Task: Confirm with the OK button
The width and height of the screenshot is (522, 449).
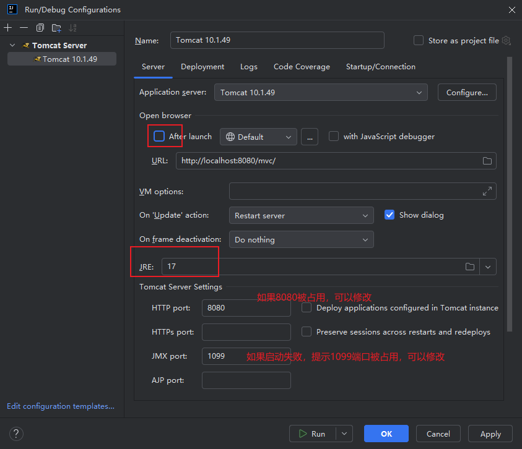Action: (386, 434)
